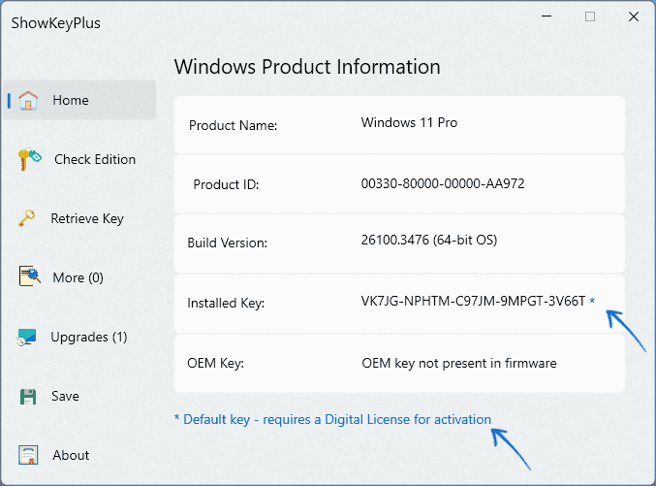656x486 pixels.
Task: Maximize the ShowKeyPlus window
Action: [x=590, y=16]
